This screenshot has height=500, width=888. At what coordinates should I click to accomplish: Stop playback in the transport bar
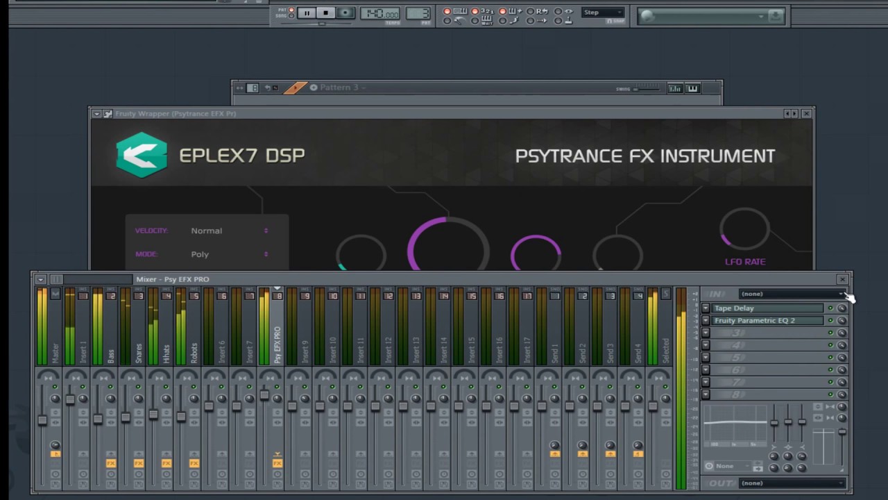(325, 13)
